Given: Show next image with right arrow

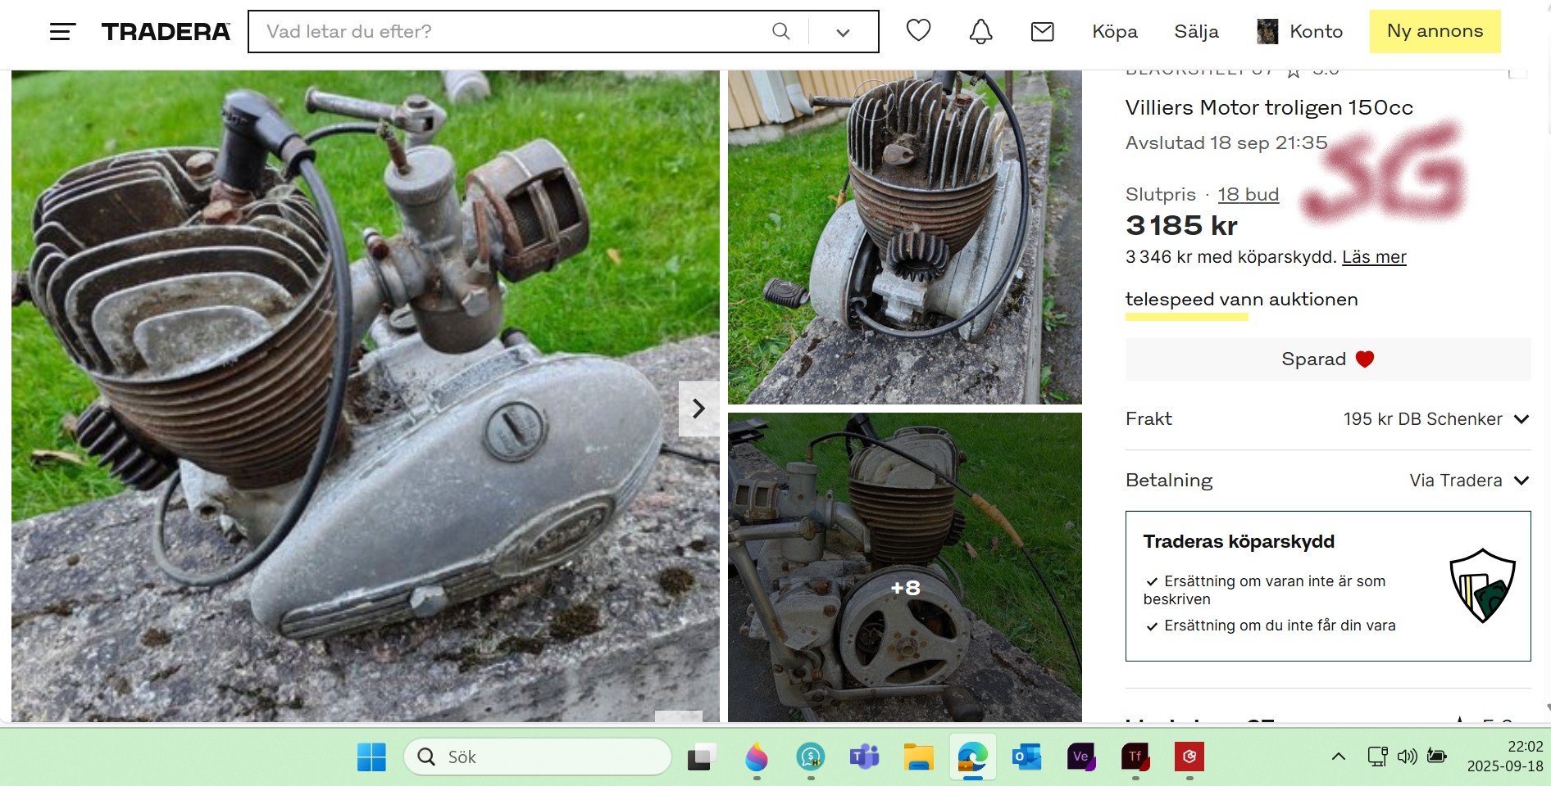Looking at the screenshot, I should [698, 408].
